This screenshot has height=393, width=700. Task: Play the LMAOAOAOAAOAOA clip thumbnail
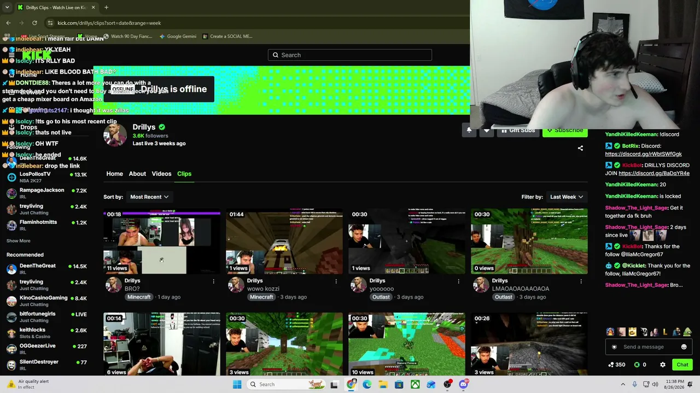point(529,241)
